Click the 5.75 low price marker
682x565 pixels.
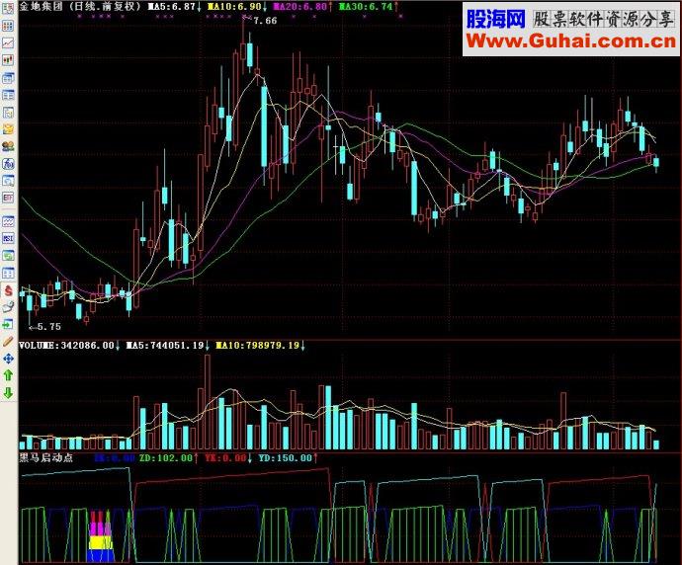click(x=48, y=326)
